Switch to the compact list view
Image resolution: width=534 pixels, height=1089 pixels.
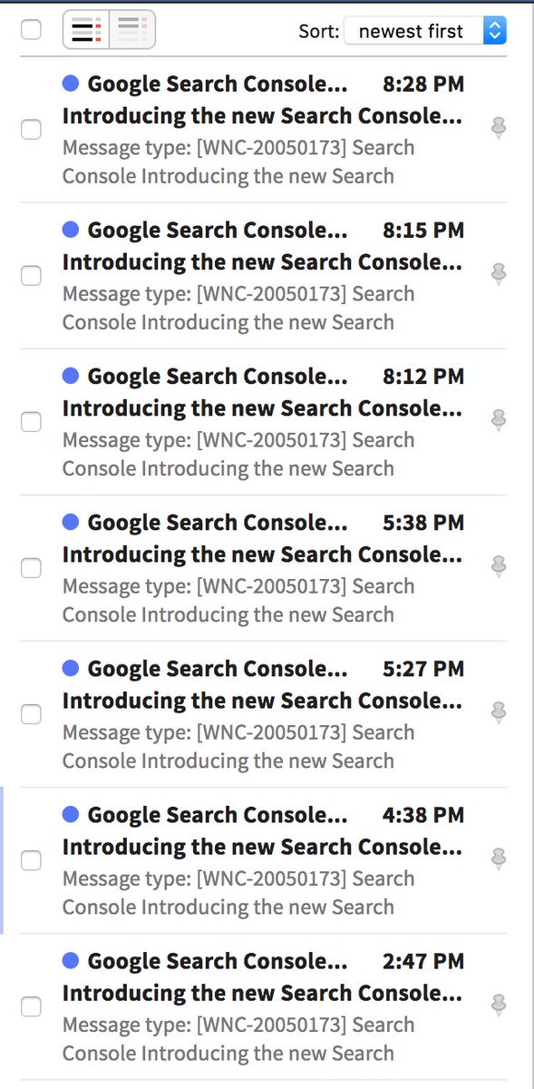132,30
